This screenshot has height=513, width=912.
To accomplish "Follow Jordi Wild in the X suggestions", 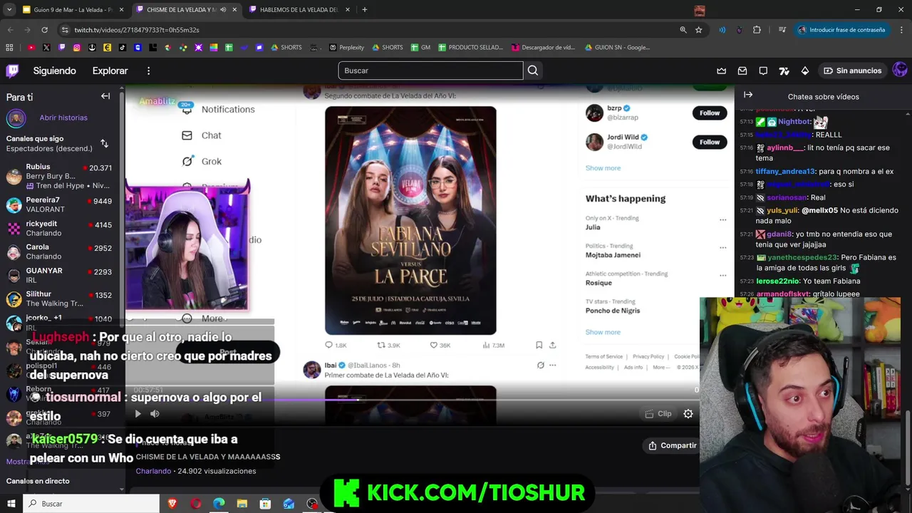I will tap(710, 142).
